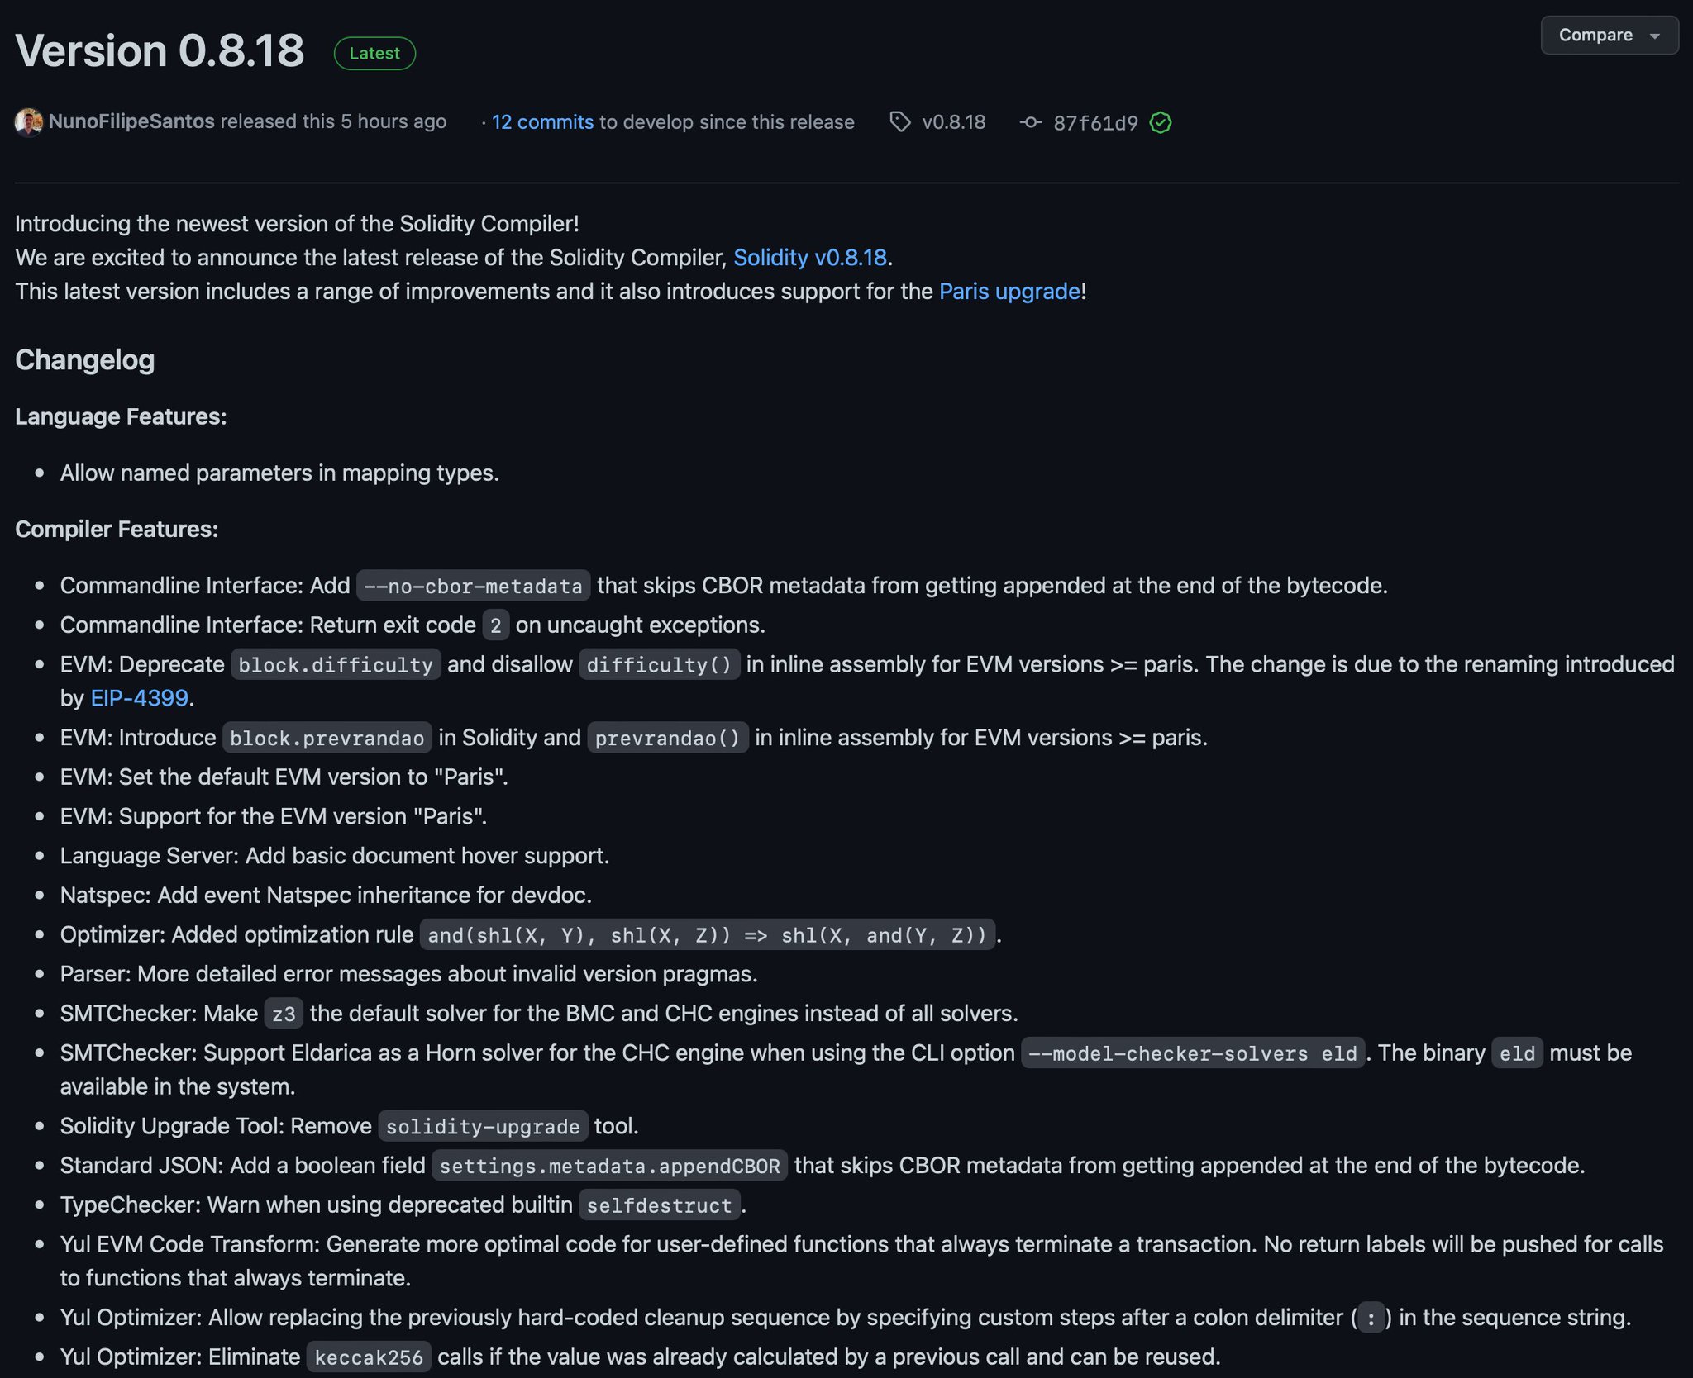Click the Latest release badge

pyautogui.click(x=374, y=53)
